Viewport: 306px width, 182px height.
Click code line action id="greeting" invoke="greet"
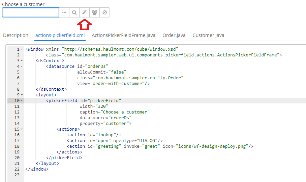pos(160,146)
